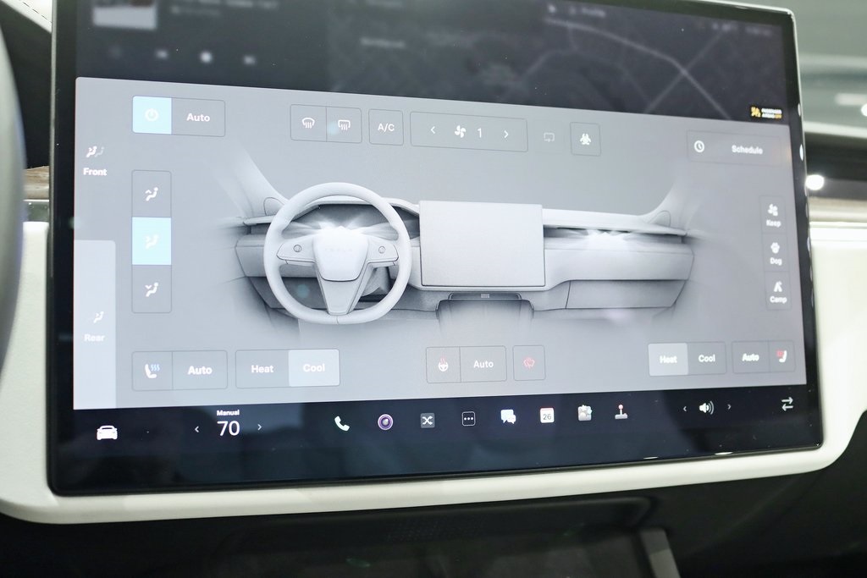
Task: Toggle the rear window defrost icon
Action: [344, 124]
